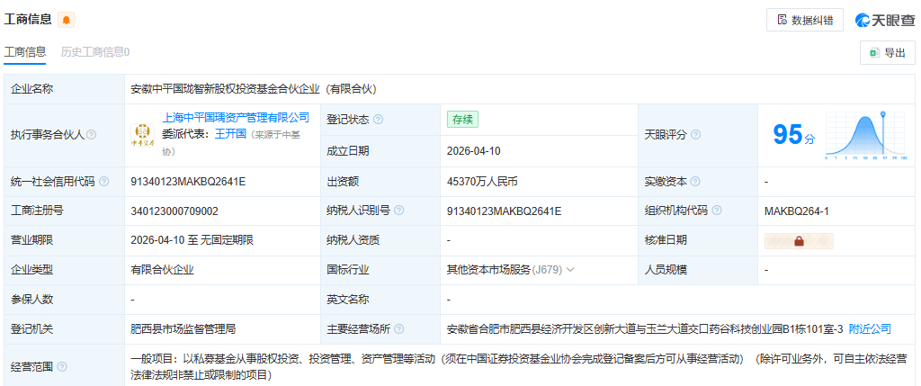Click the 存续 status tag

click(462, 120)
